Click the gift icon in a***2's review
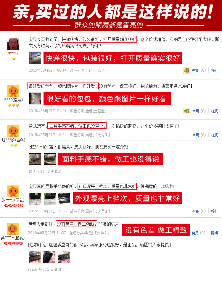Image resolution: width=222 pixels, height=281 pixels. (186, 70)
